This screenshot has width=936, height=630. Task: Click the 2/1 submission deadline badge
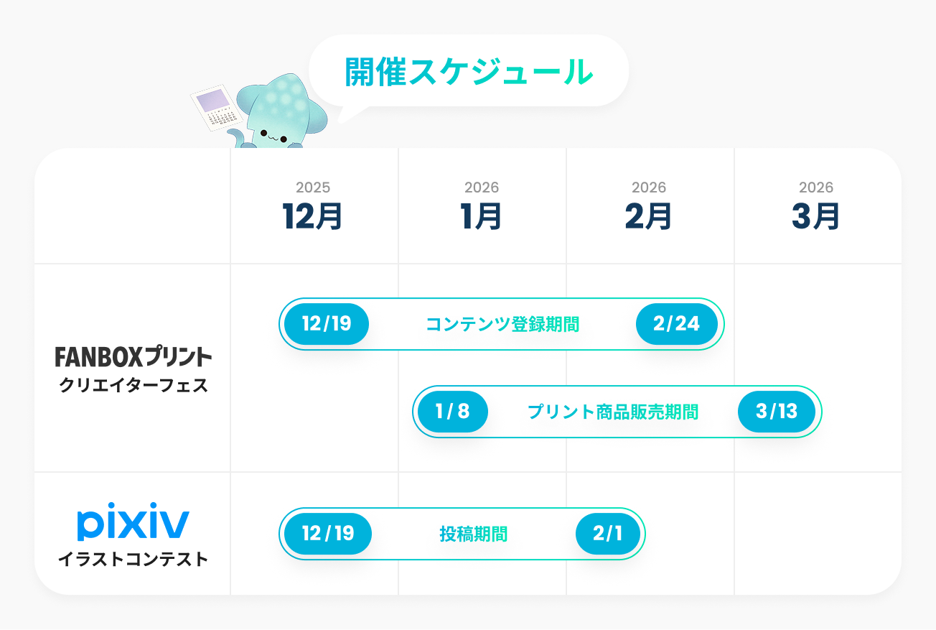[607, 534]
